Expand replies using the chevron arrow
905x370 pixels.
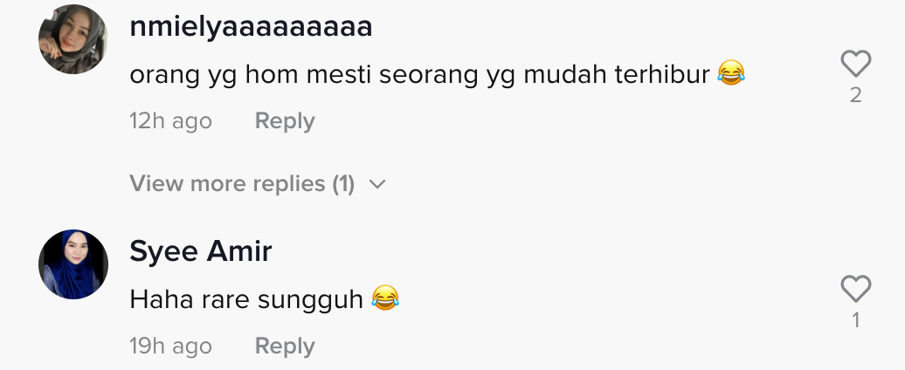(377, 184)
